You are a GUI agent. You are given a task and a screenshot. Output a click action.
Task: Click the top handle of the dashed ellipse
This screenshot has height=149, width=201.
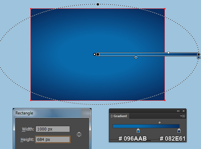[x=98, y=4]
